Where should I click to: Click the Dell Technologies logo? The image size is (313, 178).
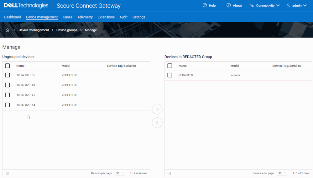pyautogui.click(x=26, y=5)
